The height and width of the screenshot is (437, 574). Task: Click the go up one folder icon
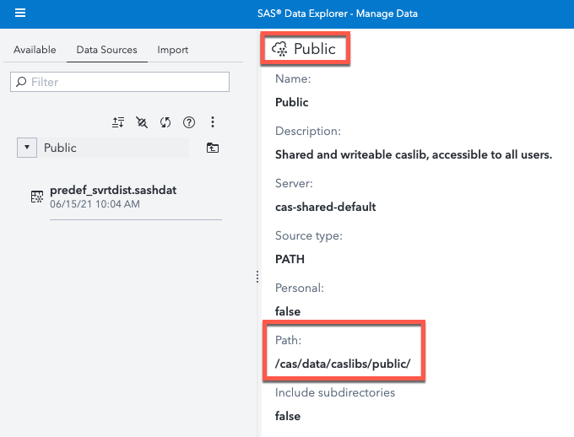click(213, 148)
